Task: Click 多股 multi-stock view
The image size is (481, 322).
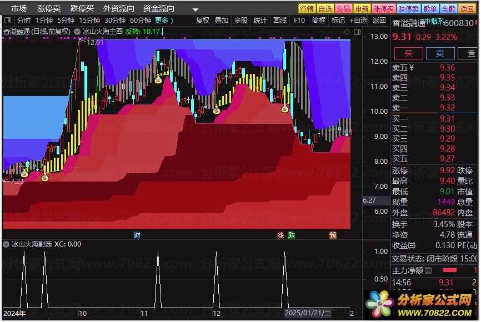Action: (x=241, y=21)
